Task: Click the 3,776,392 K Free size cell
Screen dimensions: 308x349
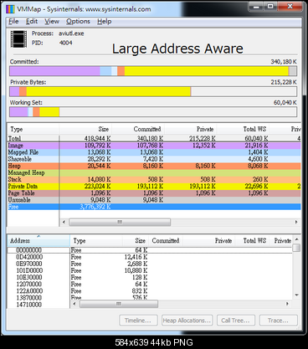Action: [x=95, y=207]
